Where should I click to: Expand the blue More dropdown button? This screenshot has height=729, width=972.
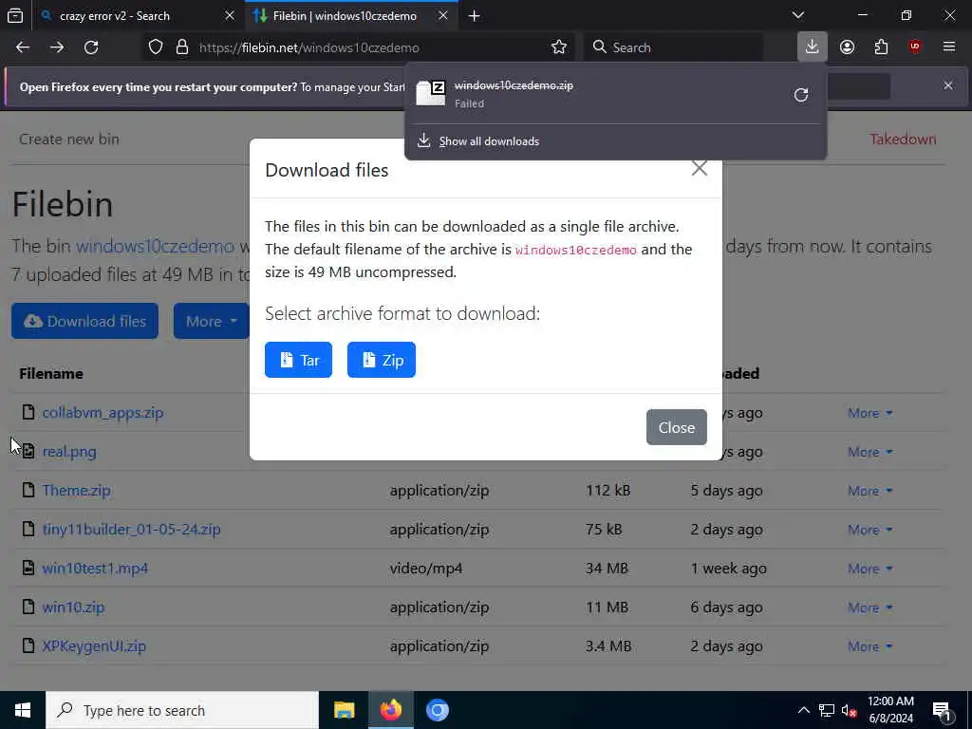(x=212, y=321)
